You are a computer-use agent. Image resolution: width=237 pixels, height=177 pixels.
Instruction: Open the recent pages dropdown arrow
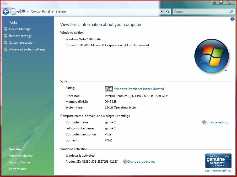18,12
